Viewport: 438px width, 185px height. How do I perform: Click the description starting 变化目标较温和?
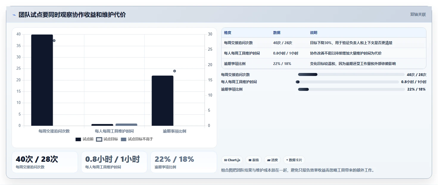click(x=353, y=64)
